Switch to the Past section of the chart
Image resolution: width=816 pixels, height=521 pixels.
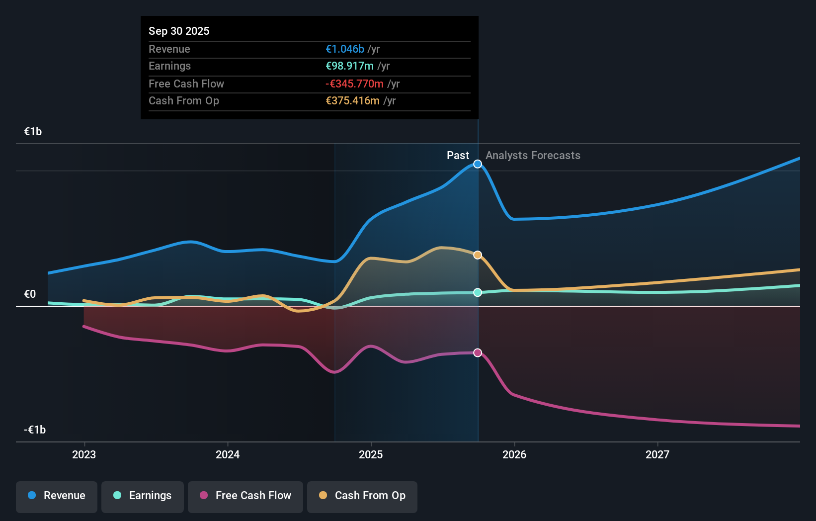point(458,155)
